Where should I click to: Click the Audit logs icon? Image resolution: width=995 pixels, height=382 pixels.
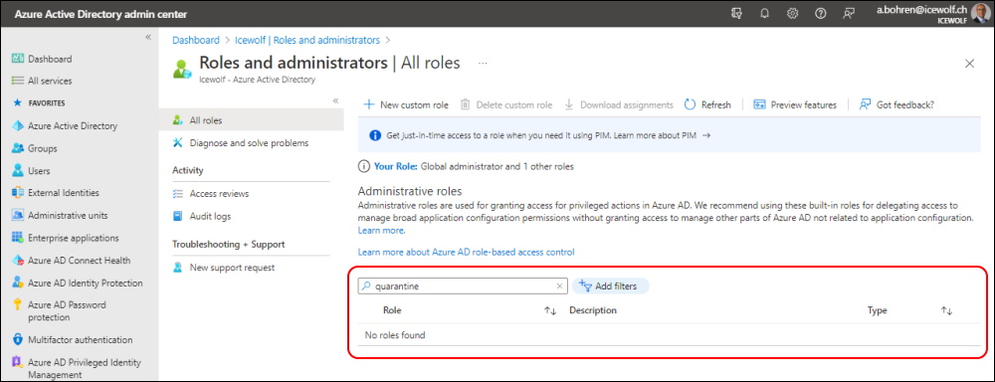178,217
